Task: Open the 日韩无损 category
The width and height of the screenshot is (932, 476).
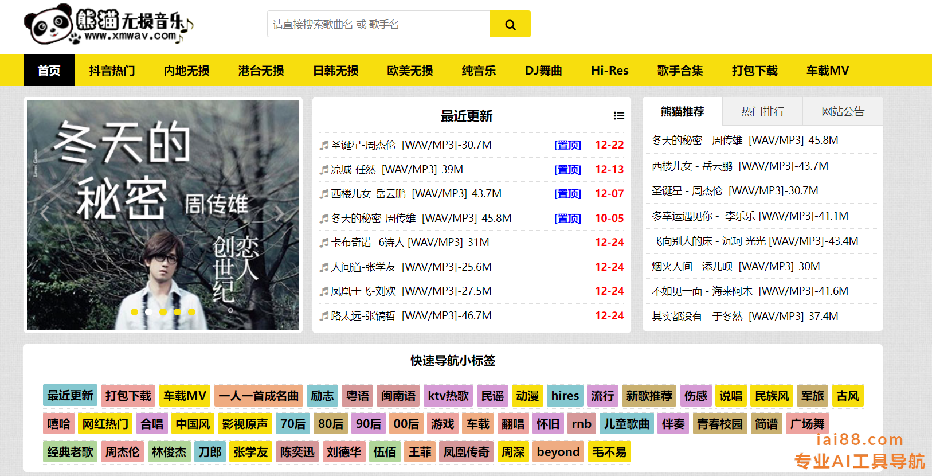Action: pyautogui.click(x=336, y=70)
